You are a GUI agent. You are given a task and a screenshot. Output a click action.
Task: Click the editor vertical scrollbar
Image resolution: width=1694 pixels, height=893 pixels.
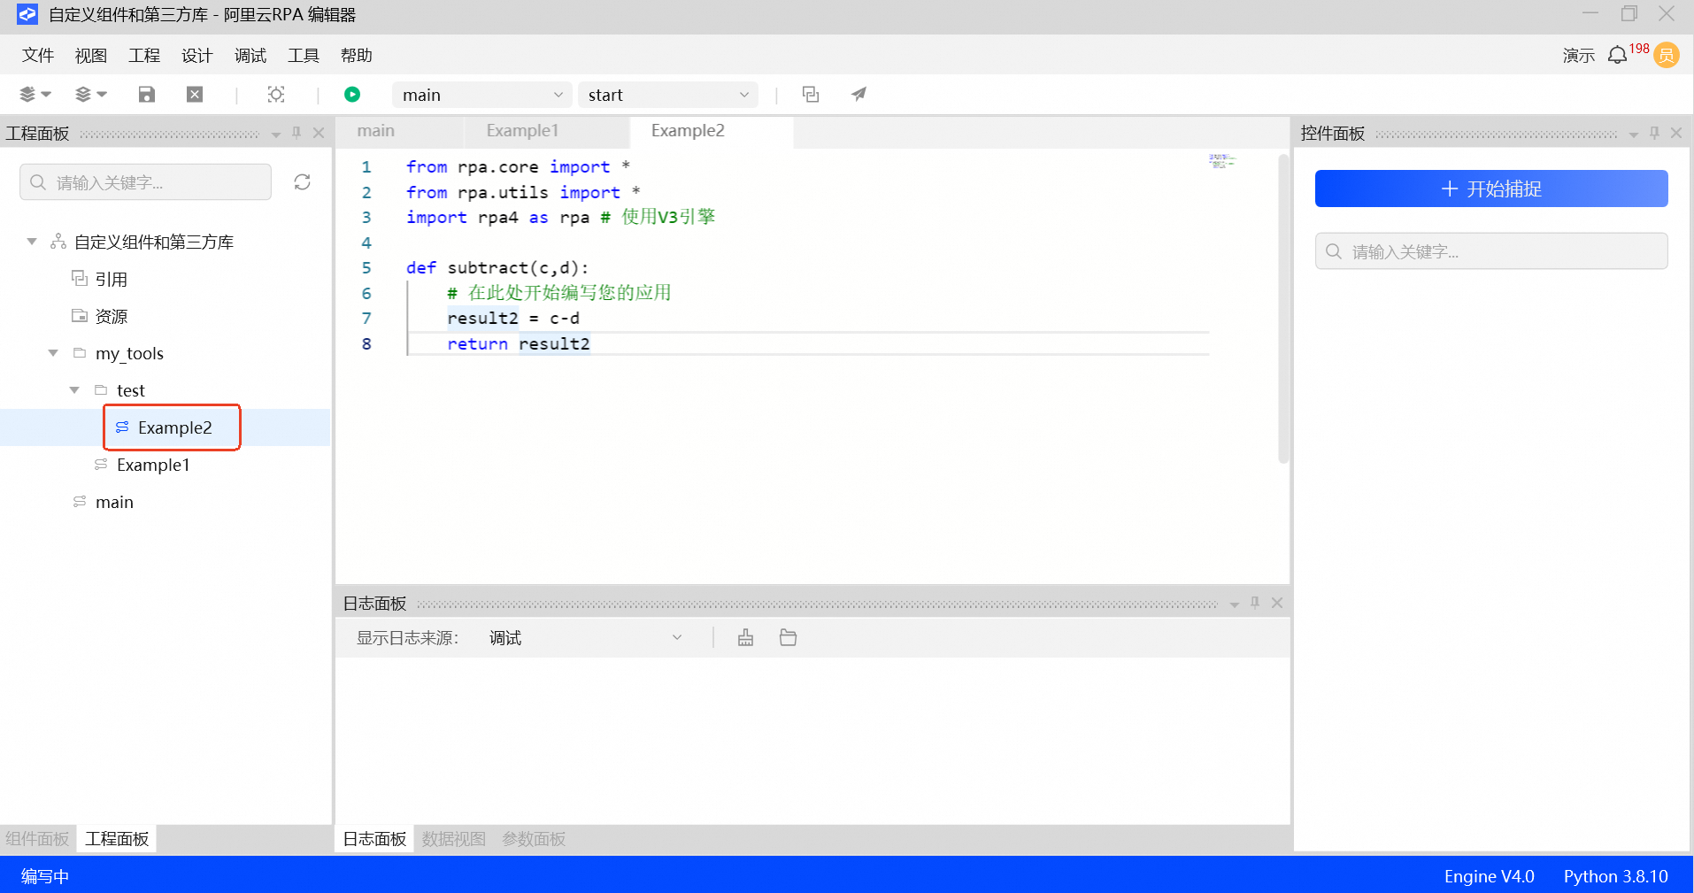coord(1283,310)
